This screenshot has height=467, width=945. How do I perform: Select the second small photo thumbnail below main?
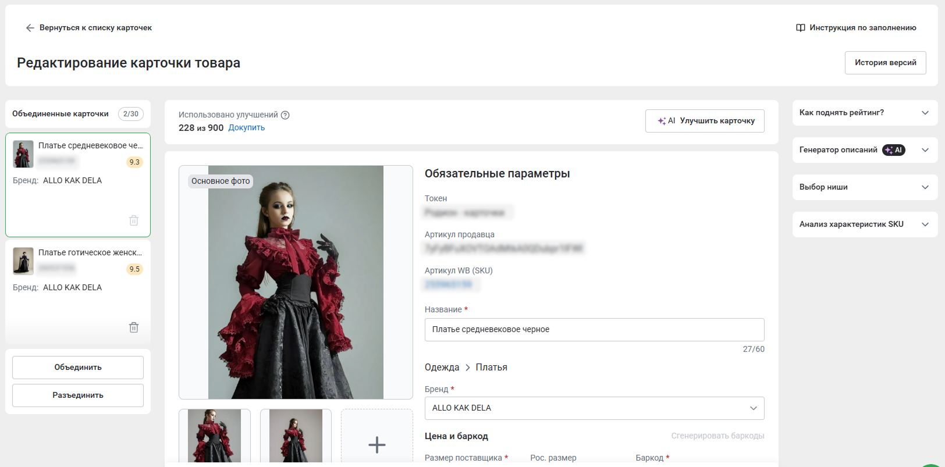(296, 436)
